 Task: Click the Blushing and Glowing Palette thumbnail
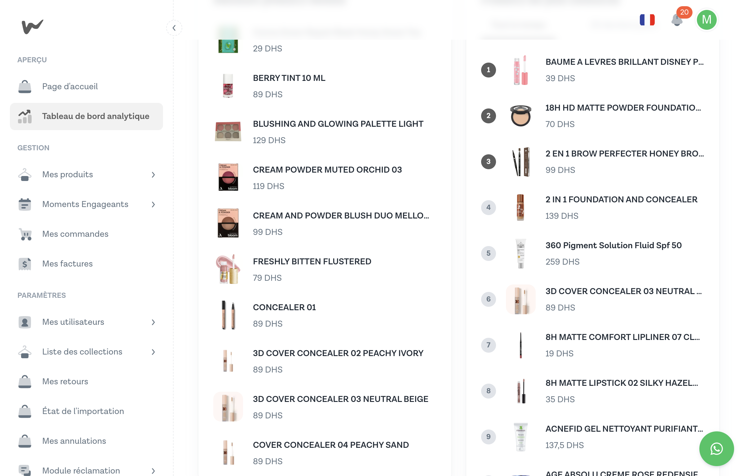coord(228,131)
